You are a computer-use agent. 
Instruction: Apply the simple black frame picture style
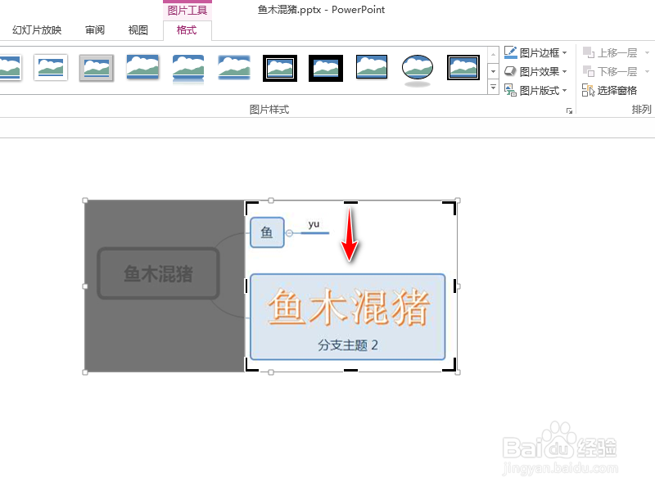tap(372, 67)
